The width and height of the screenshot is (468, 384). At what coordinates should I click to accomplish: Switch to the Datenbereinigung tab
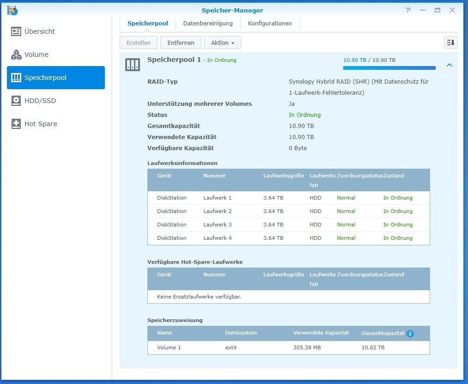pos(208,23)
